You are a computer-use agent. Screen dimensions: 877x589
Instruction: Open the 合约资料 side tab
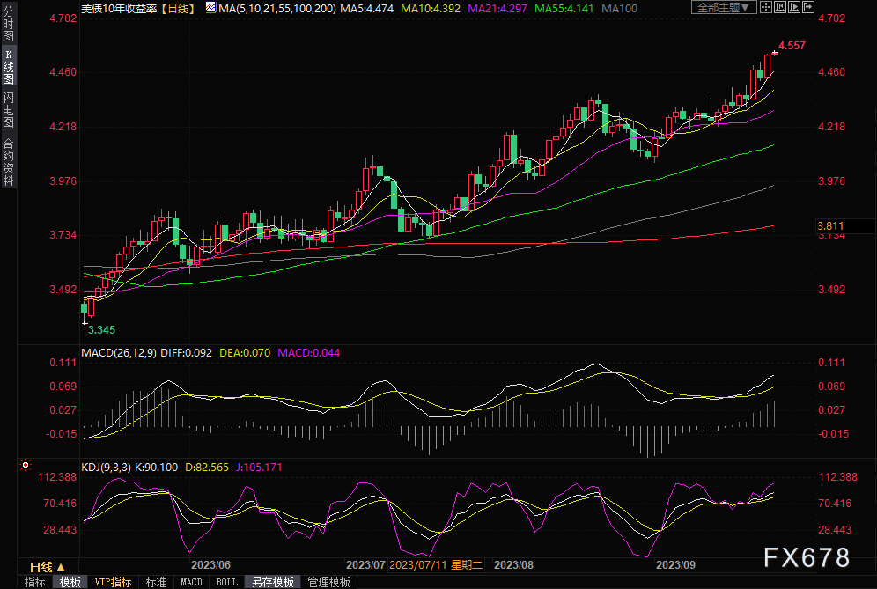[8, 162]
